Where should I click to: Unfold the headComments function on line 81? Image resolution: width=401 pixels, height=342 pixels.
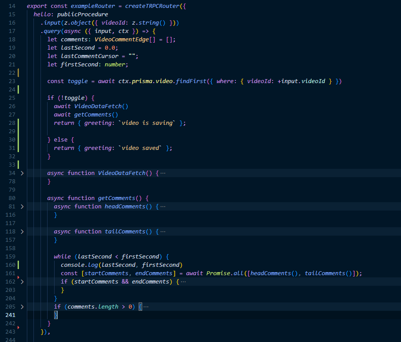click(22, 206)
